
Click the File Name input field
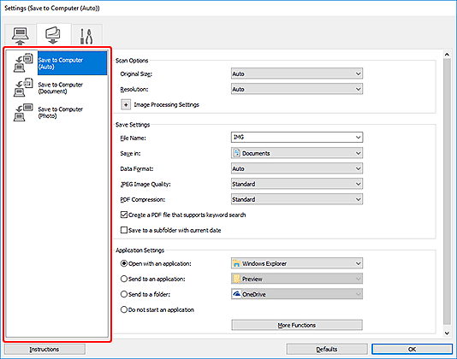pos(297,137)
